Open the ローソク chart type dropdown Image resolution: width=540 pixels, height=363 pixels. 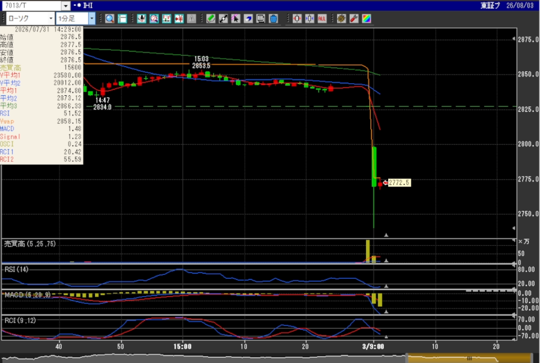[x=30, y=18]
